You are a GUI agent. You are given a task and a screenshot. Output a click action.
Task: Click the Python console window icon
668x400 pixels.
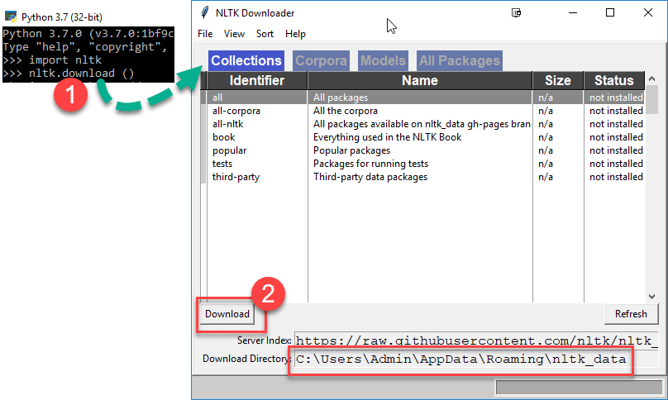pos(11,17)
